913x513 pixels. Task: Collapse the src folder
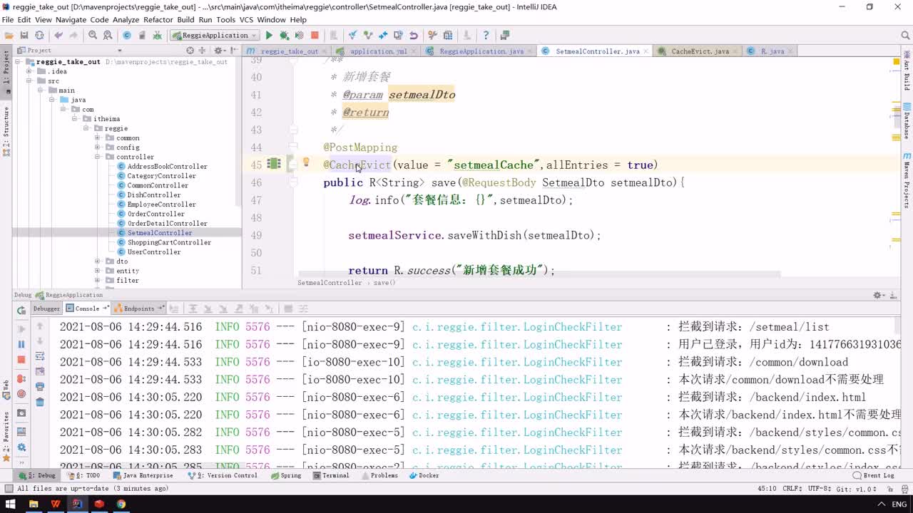[x=29, y=81]
